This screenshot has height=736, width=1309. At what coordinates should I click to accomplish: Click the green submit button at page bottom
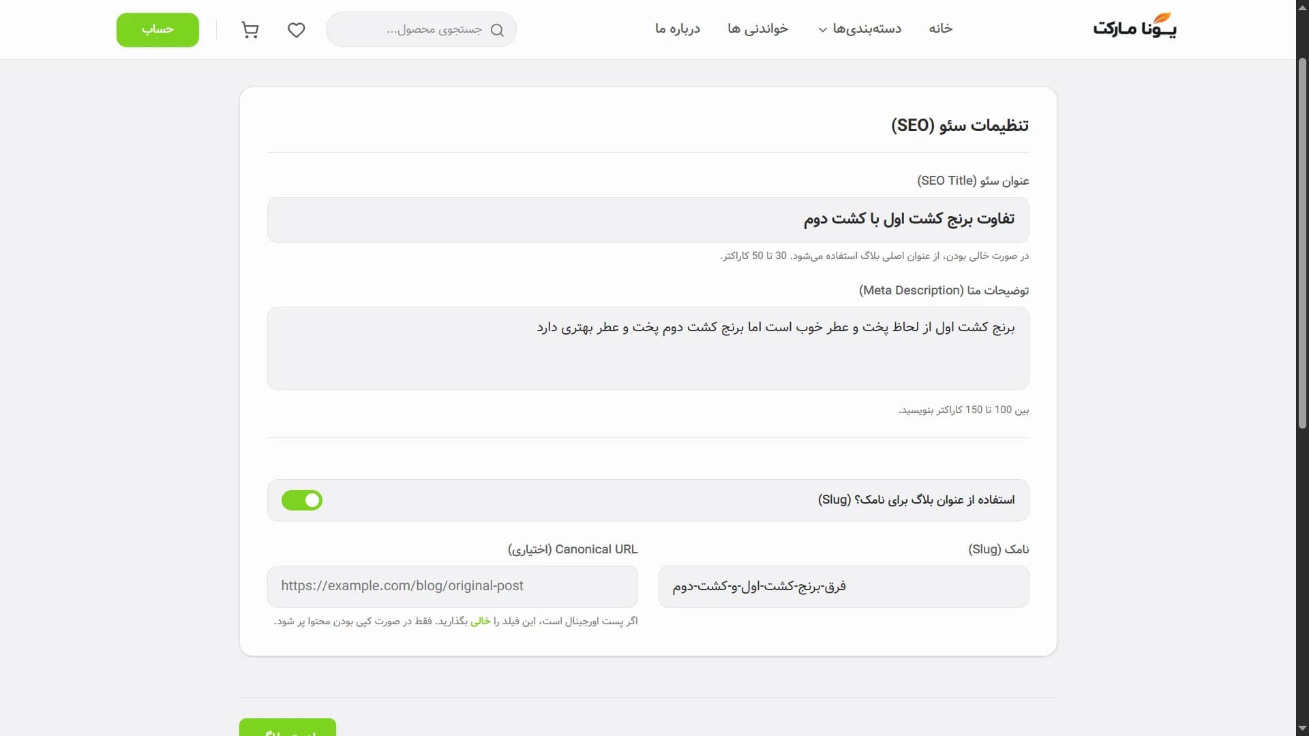pos(288,727)
